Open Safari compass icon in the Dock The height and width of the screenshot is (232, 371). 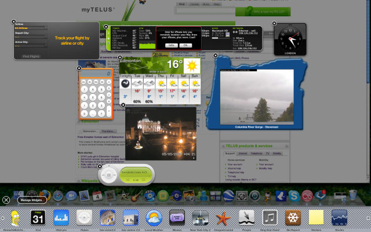pos(58,196)
